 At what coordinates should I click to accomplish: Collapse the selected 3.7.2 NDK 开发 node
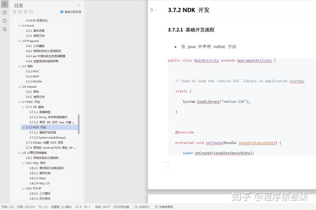pyautogui.click(x=23, y=128)
